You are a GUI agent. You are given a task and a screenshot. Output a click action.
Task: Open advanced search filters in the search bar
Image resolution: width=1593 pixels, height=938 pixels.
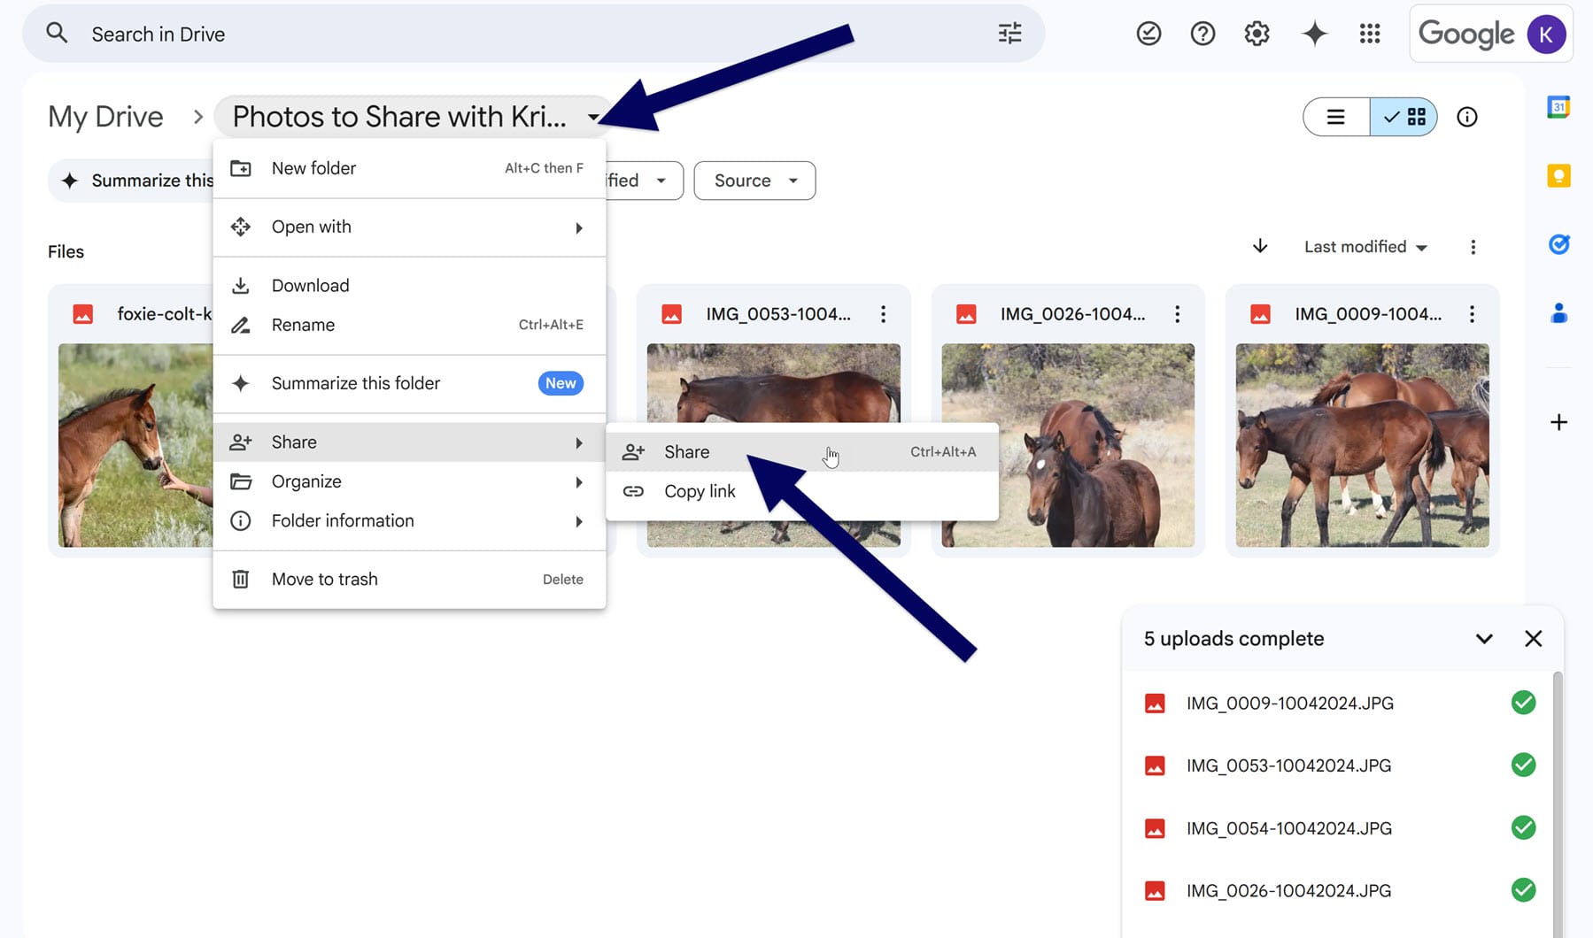(x=1009, y=33)
